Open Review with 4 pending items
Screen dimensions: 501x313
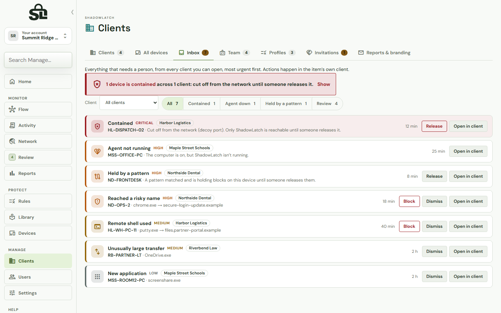click(38, 157)
